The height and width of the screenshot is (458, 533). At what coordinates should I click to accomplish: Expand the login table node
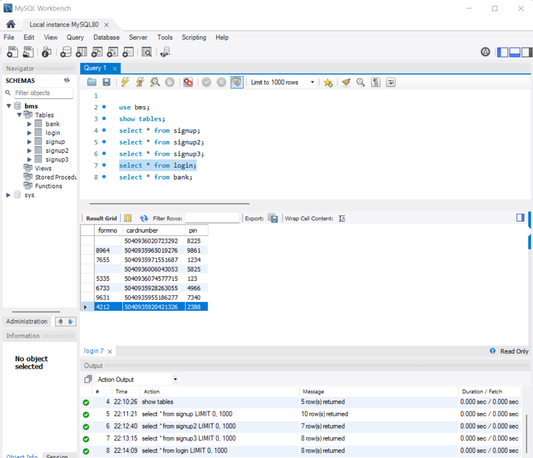pyautogui.click(x=29, y=133)
